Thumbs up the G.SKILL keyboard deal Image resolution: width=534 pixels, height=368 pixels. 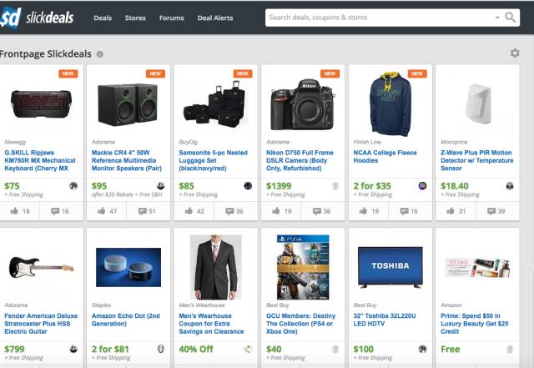tap(20, 211)
